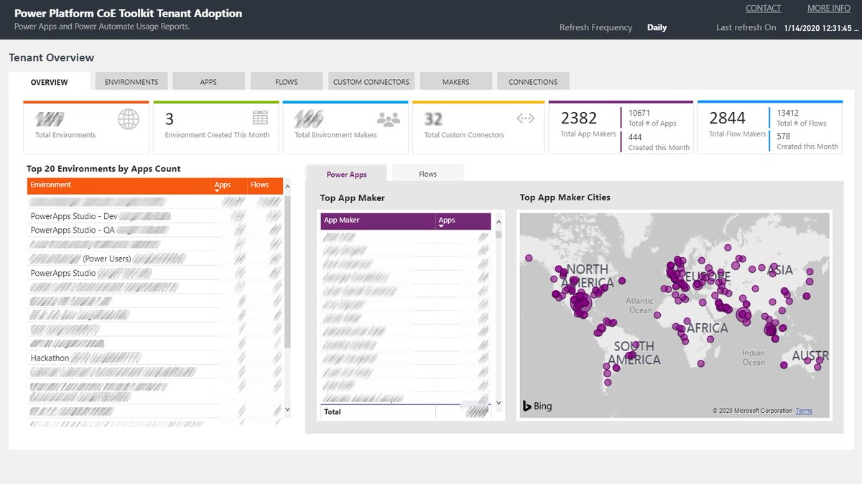The height and width of the screenshot is (484, 862).
Task: Select the Hackathon environment row
Action: 154,358
